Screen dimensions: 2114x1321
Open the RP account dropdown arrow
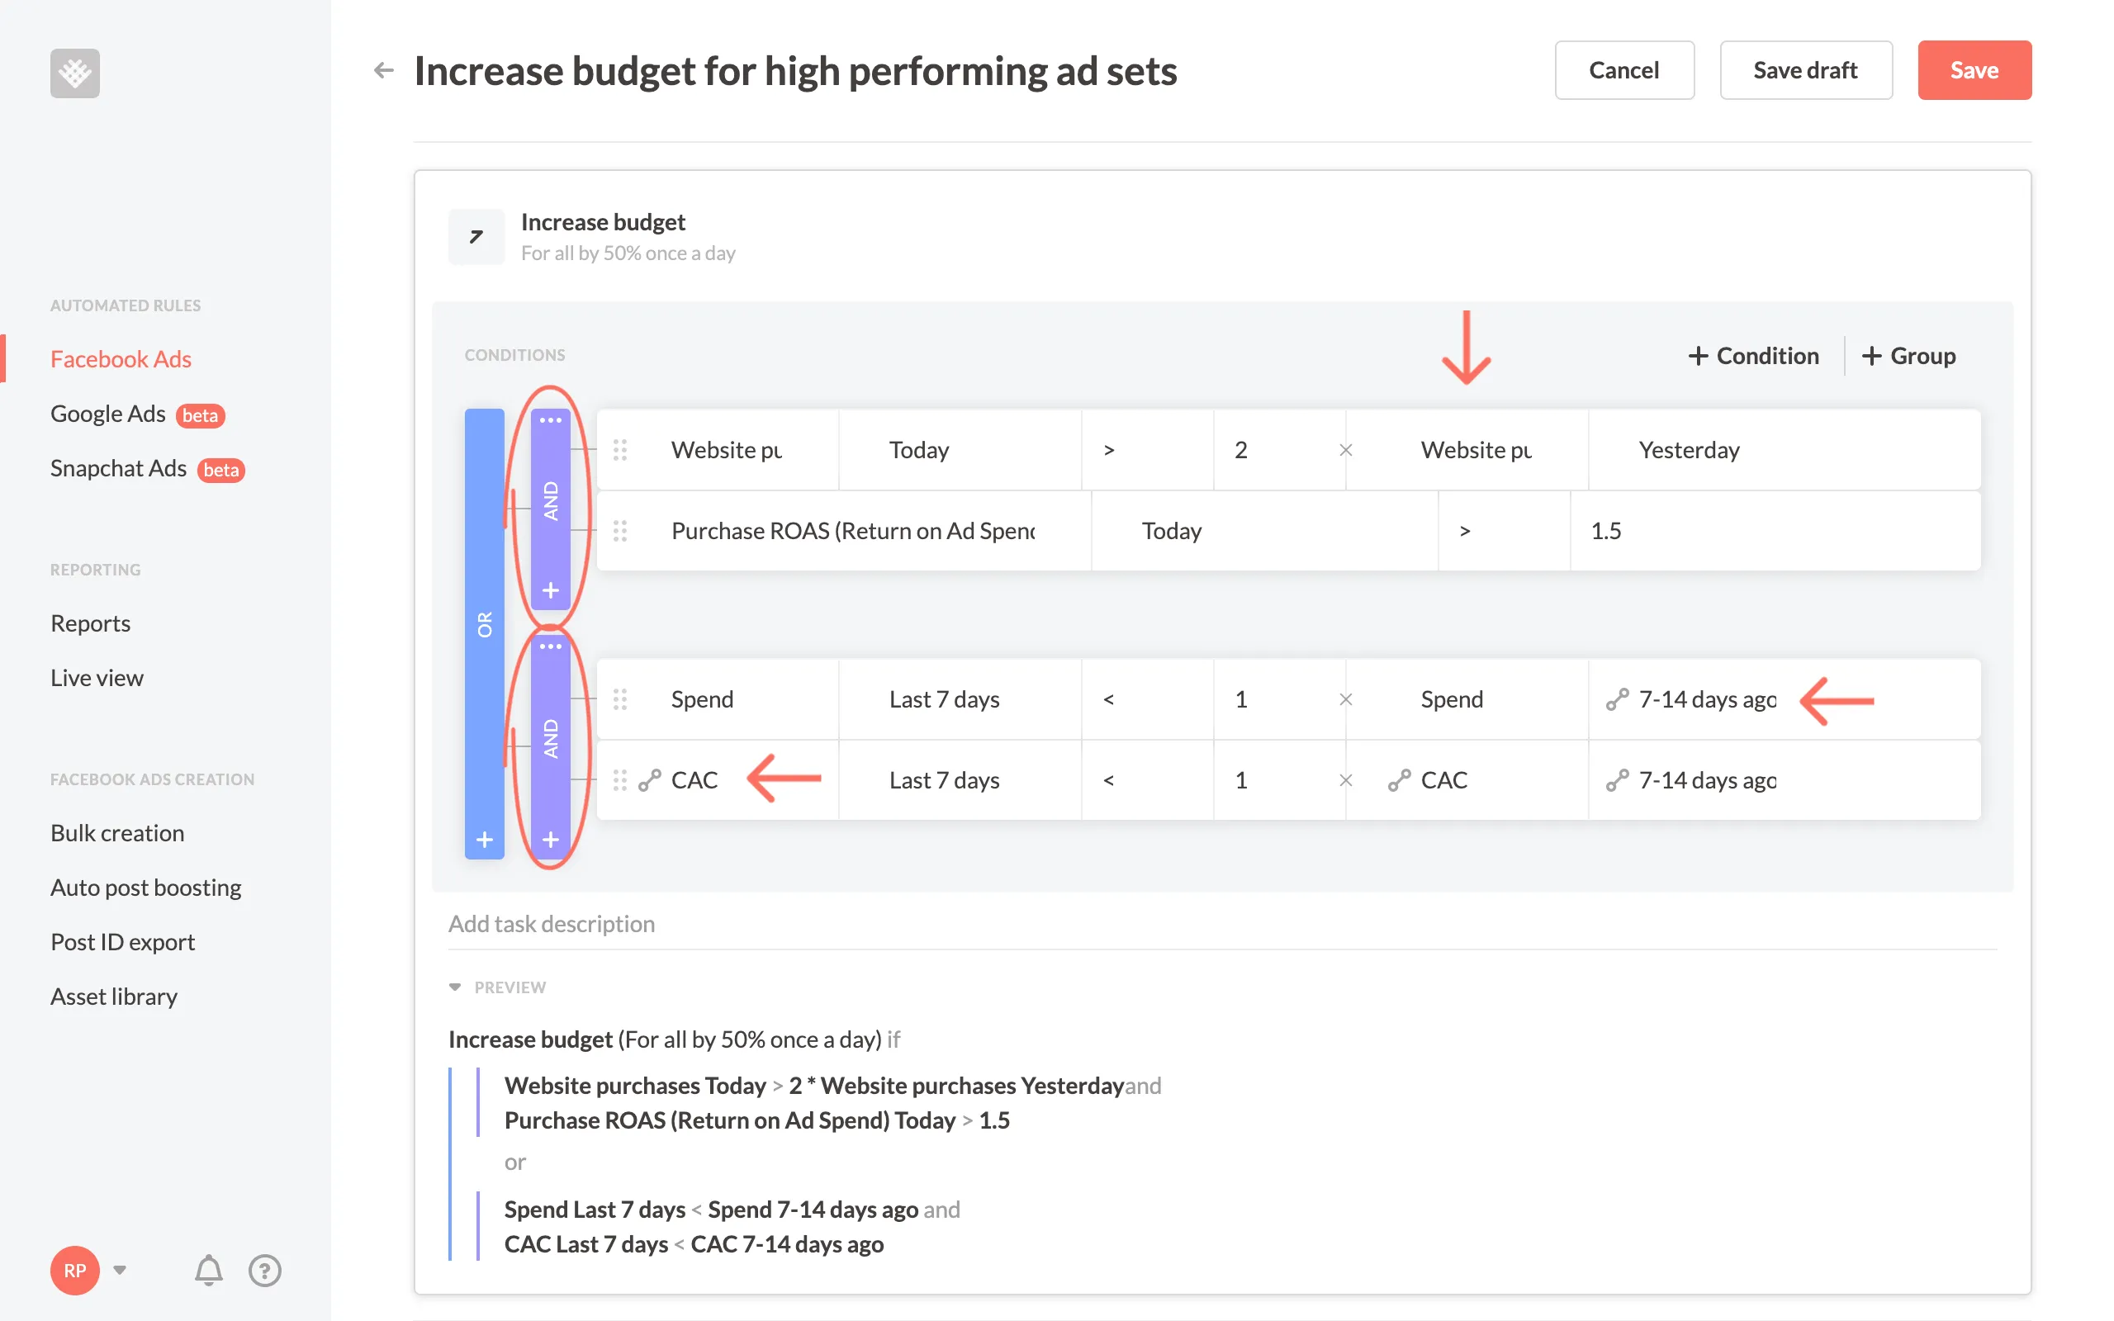(x=121, y=1269)
